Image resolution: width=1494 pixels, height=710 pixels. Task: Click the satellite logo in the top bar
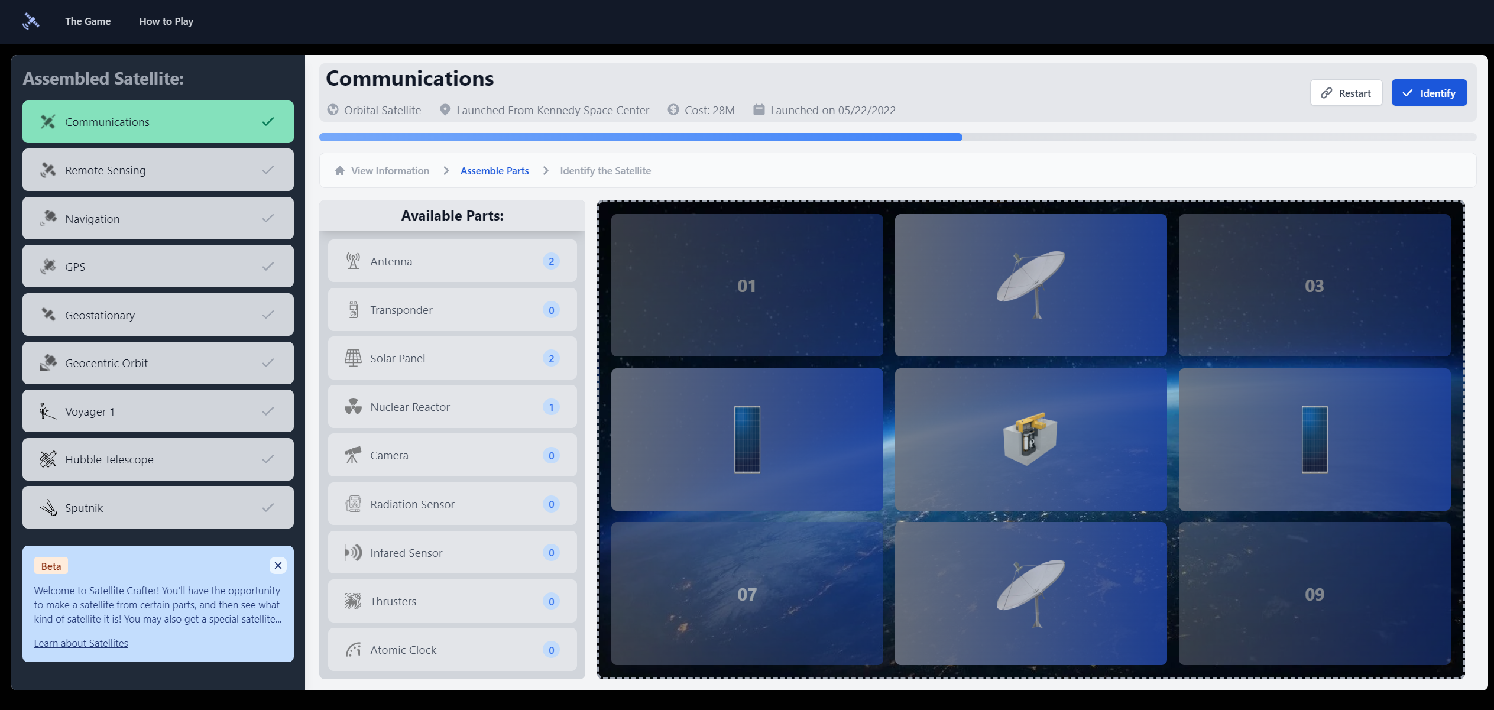[x=31, y=21]
